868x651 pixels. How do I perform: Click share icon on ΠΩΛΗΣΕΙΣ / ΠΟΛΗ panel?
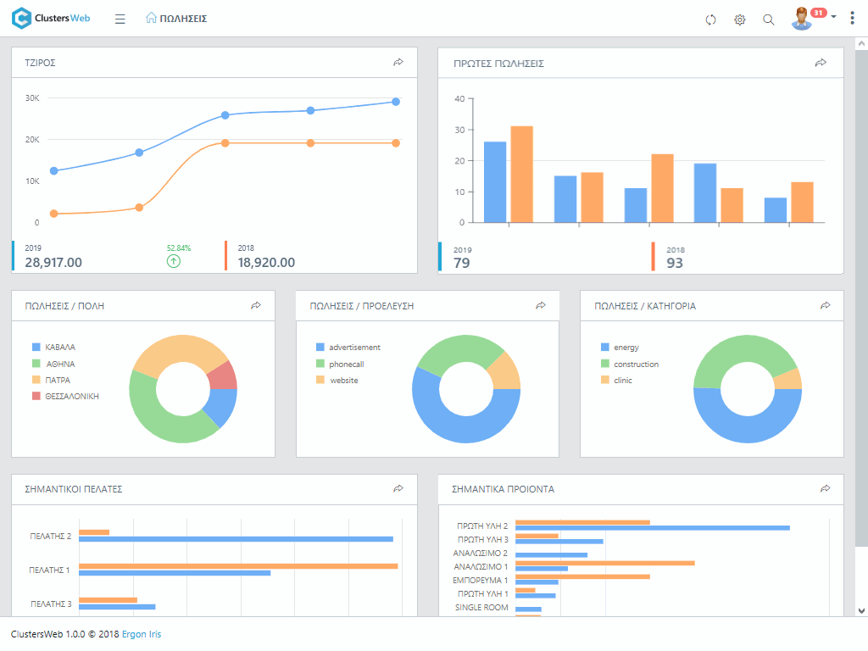tap(256, 305)
